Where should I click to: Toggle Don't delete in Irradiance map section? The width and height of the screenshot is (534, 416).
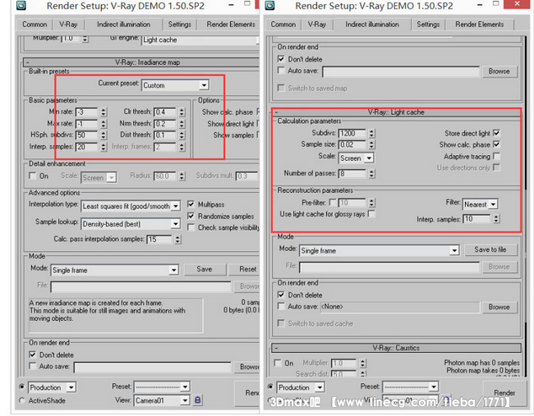click(33, 354)
